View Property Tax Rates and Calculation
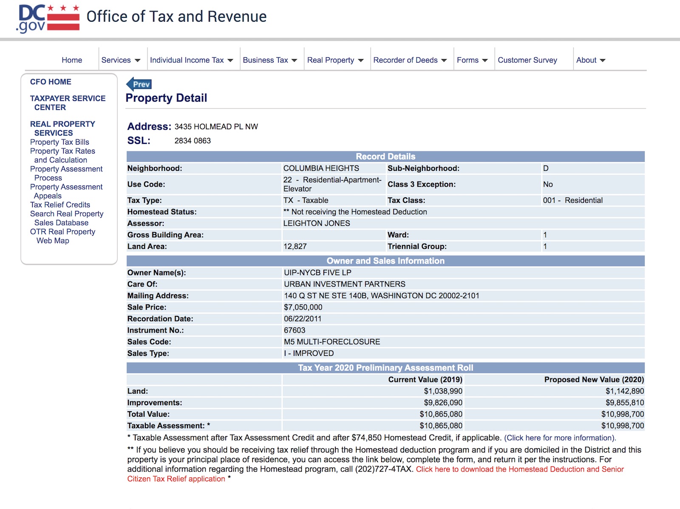 click(x=62, y=155)
